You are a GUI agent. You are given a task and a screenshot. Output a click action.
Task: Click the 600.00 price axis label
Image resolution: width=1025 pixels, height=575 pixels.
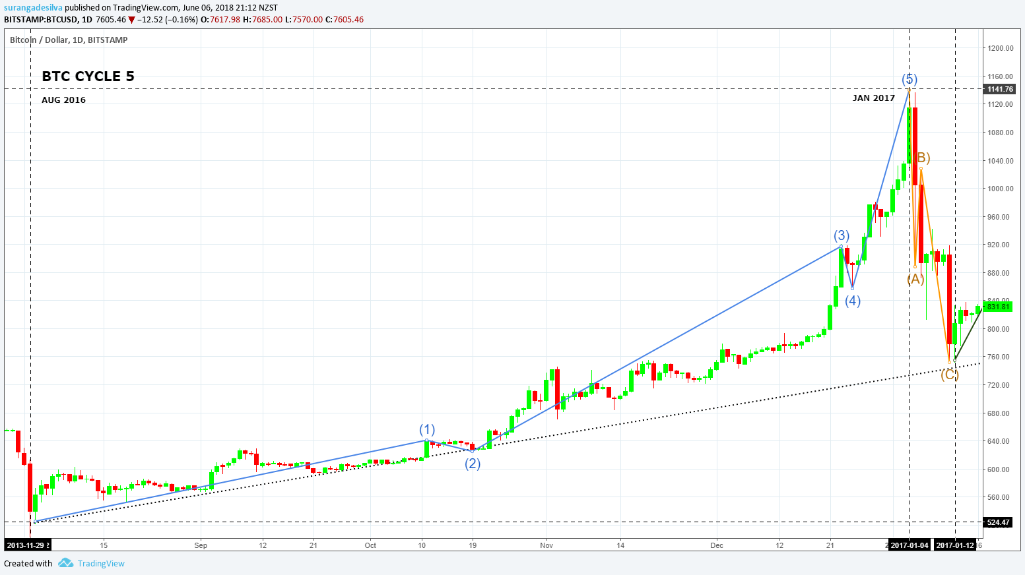999,469
